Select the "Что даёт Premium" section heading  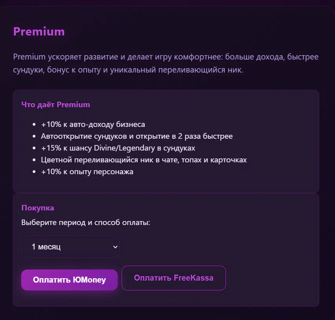pos(56,104)
